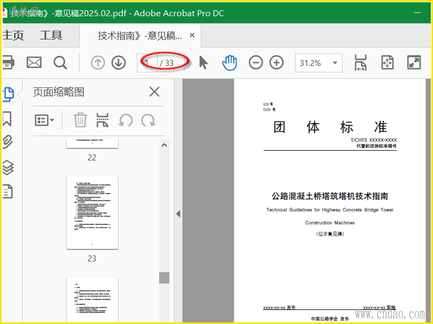Close the 技术指南 document tab
This screenshot has height=324, width=433.
click(192, 35)
